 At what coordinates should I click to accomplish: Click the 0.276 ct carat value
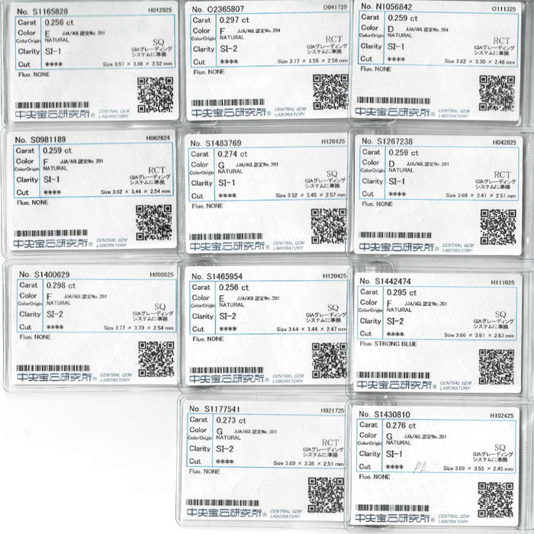point(400,426)
